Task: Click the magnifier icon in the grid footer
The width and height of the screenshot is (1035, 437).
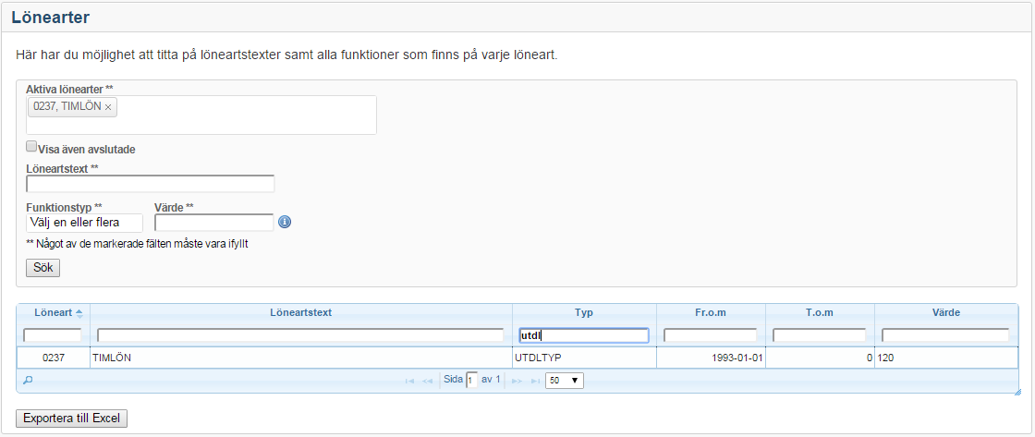Action: [x=27, y=381]
